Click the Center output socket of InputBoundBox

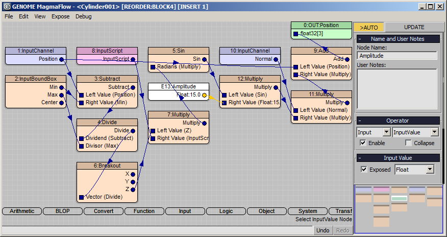(61, 103)
